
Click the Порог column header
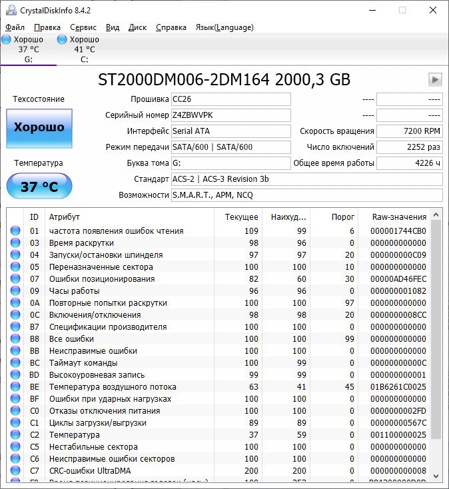(x=334, y=217)
